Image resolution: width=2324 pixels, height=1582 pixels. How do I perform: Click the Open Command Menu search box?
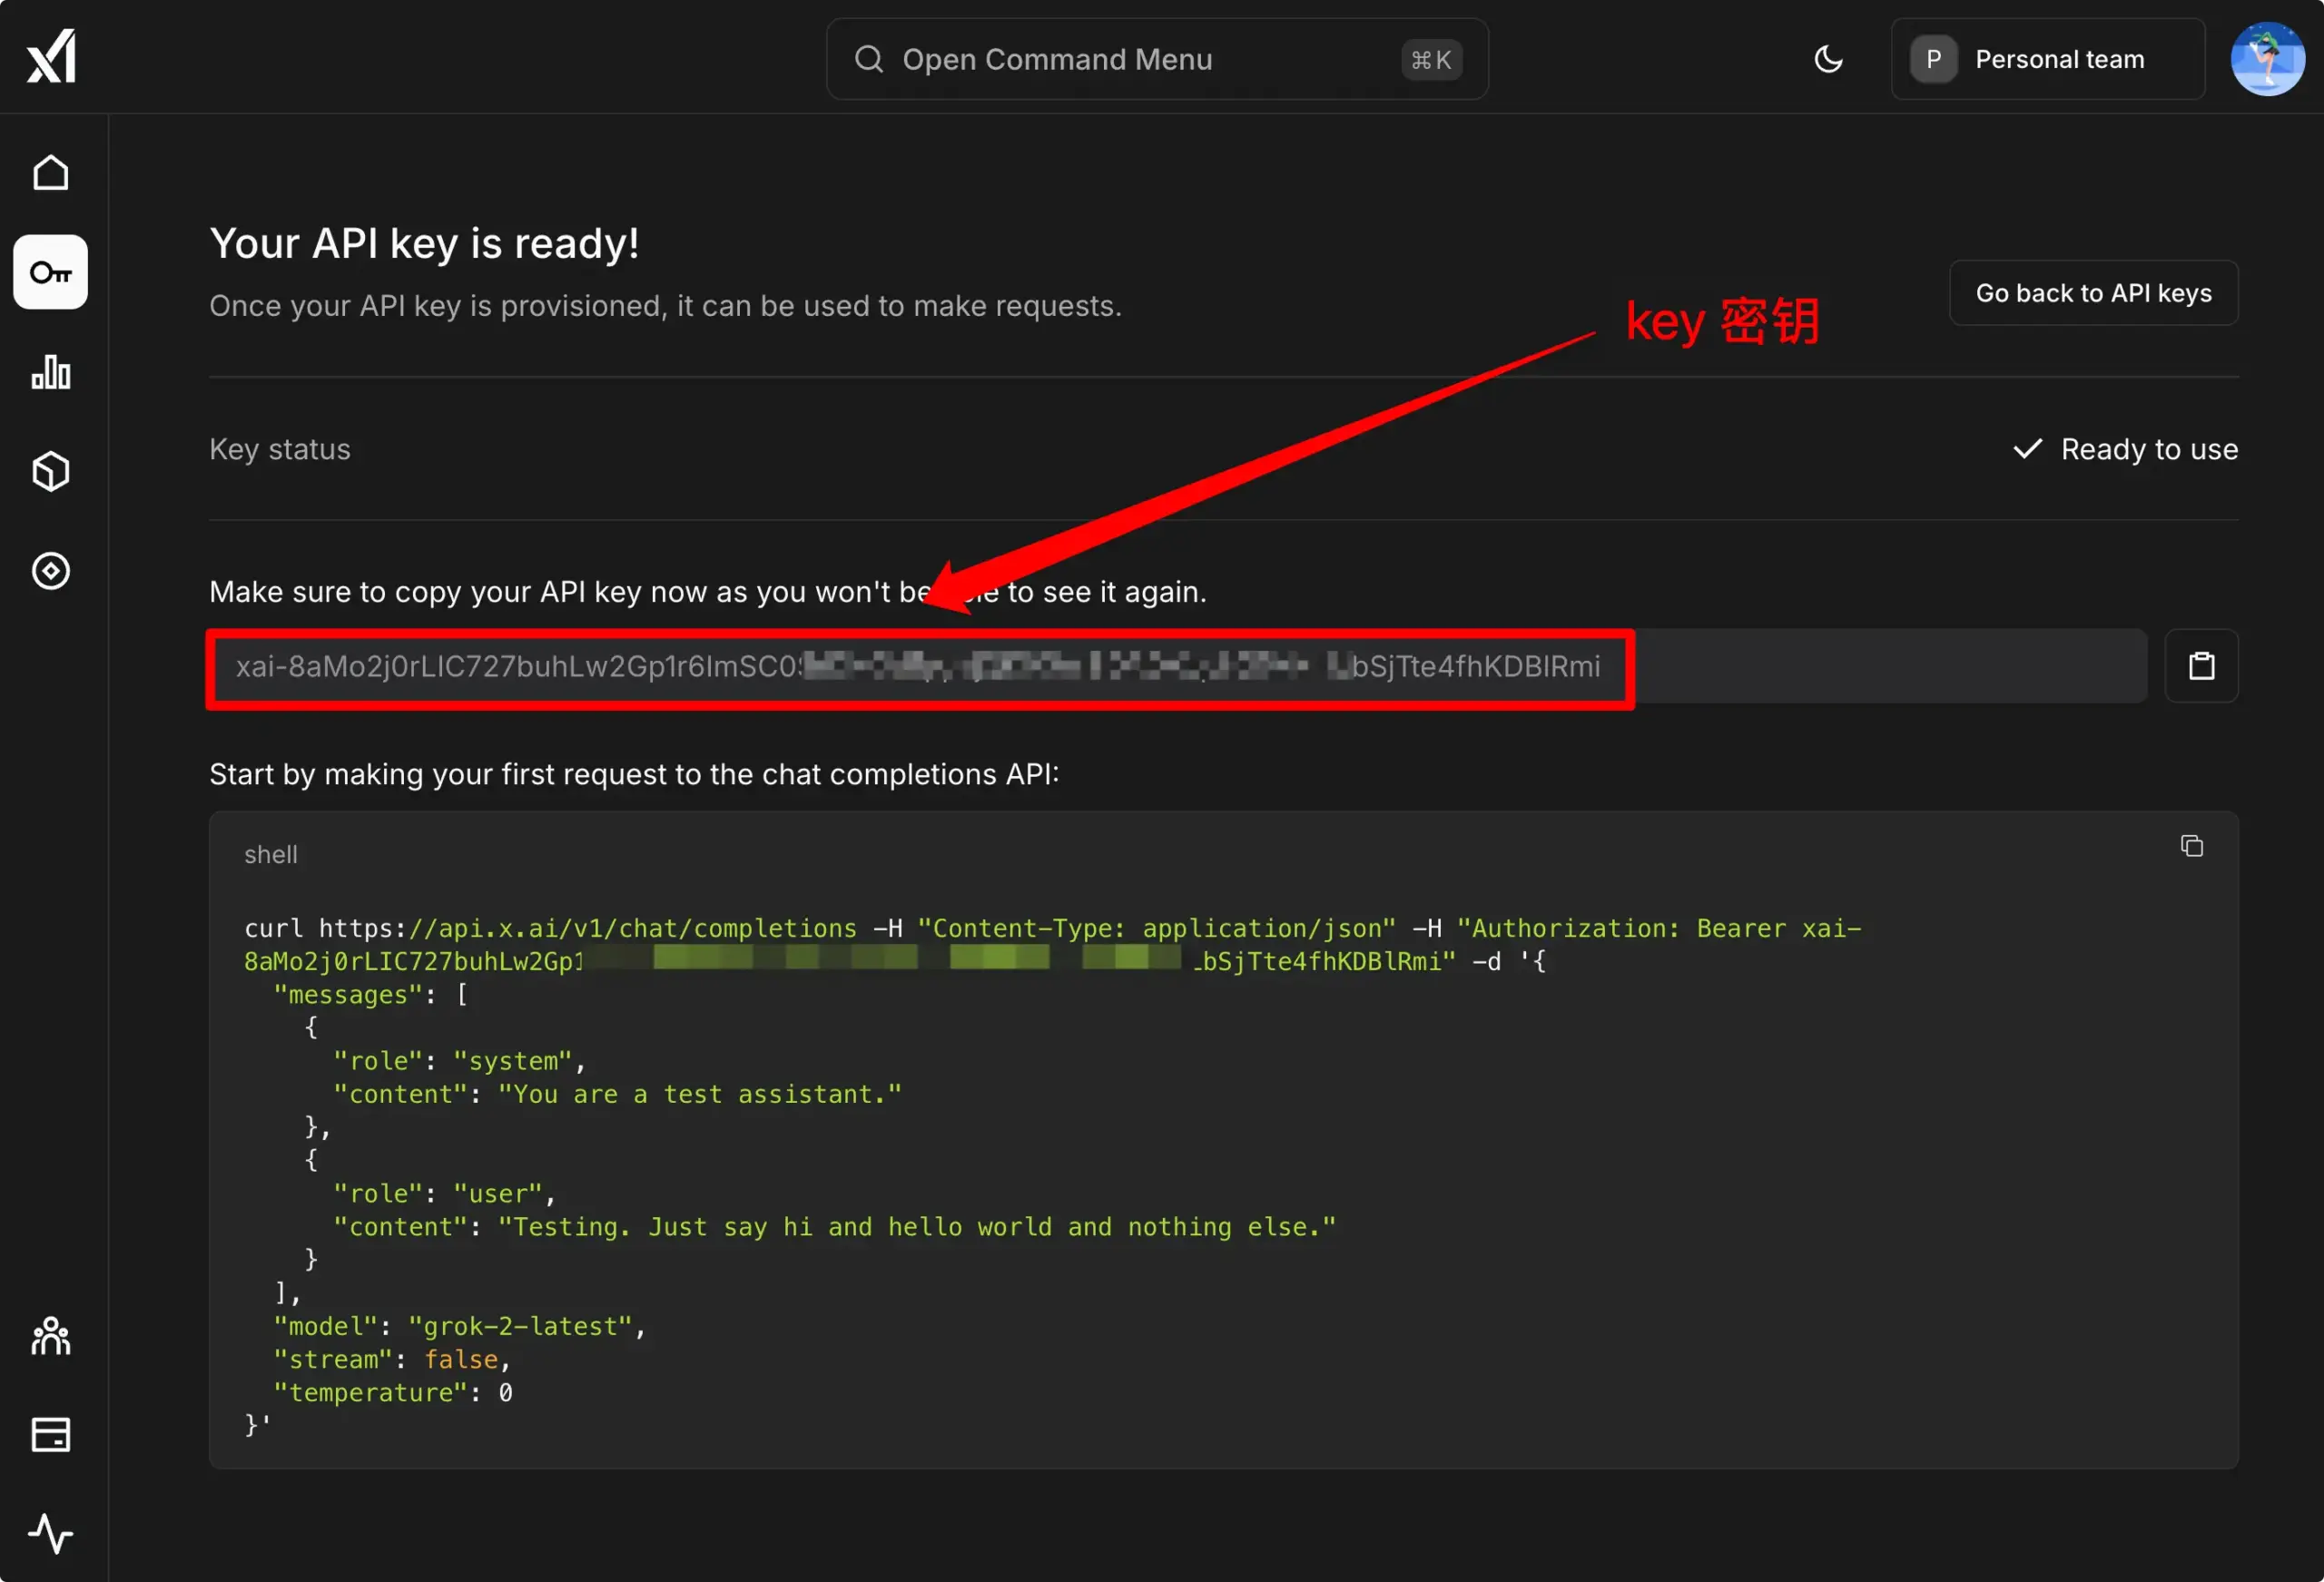click(x=1157, y=59)
